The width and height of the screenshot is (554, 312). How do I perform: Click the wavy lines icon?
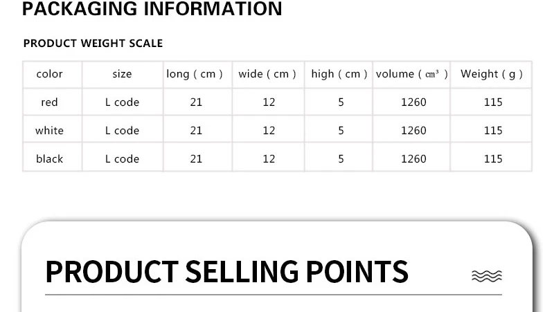click(x=487, y=276)
